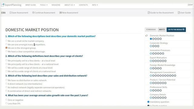Select 'Zero or negative' growth rate

pos(6,100)
